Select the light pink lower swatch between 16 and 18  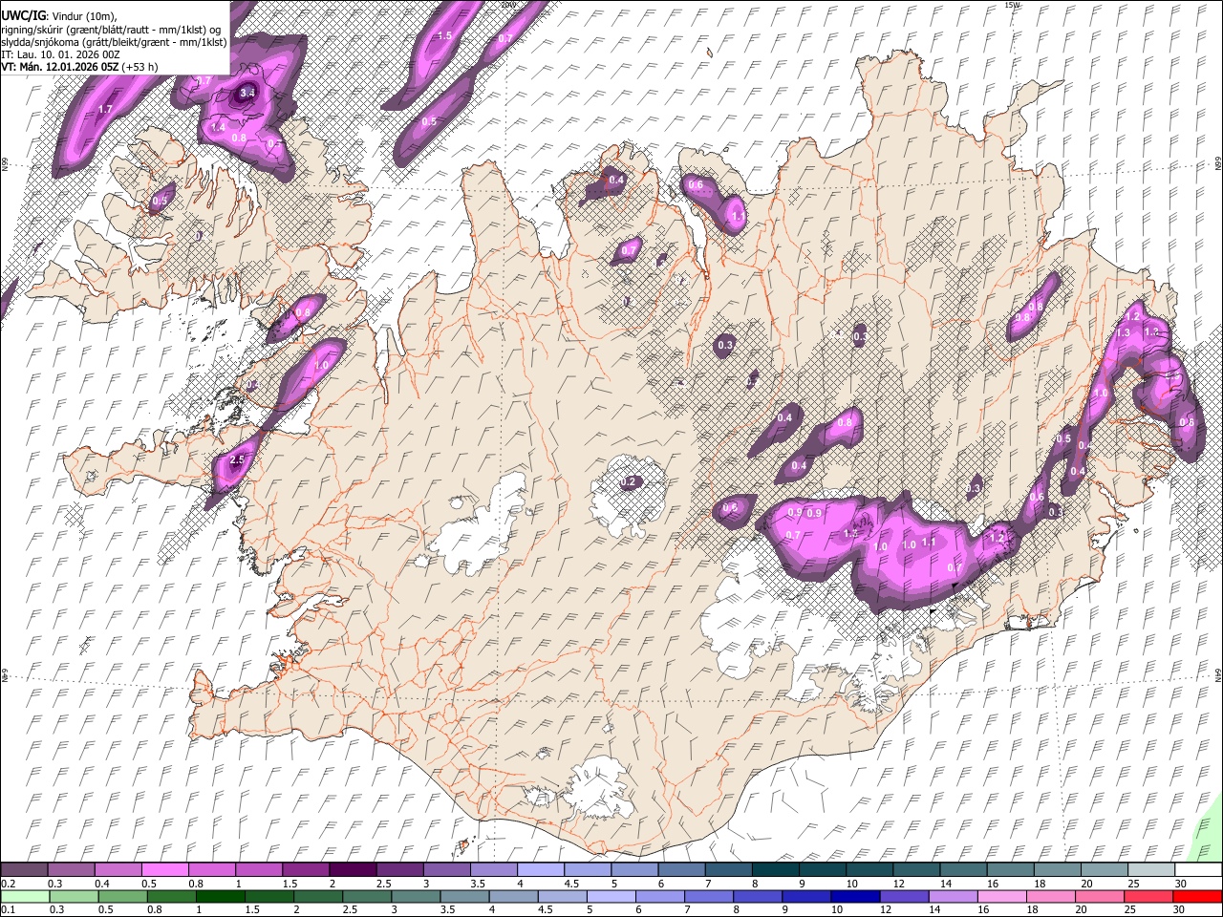click(1001, 896)
